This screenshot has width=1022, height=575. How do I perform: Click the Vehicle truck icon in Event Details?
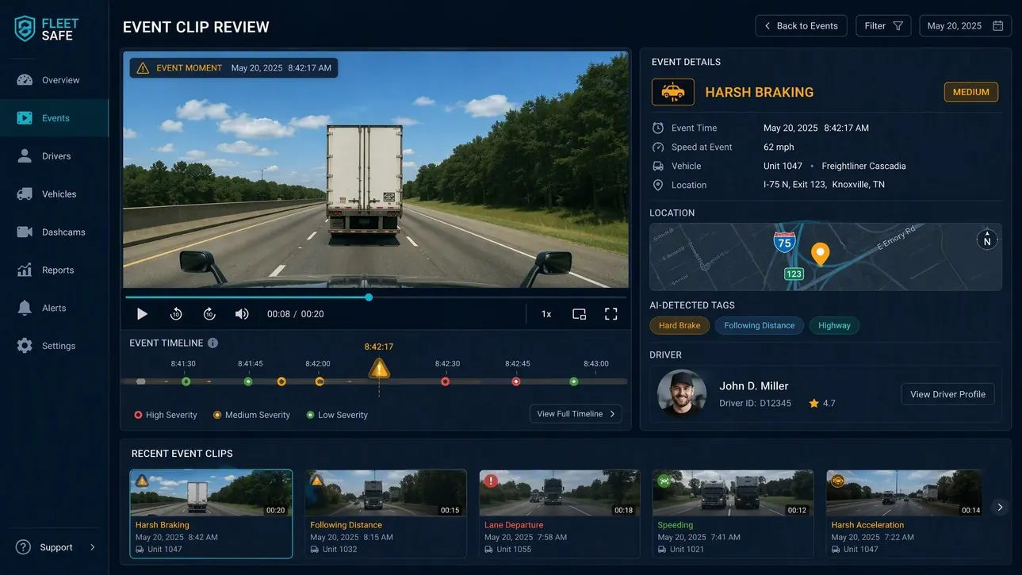[658, 166]
